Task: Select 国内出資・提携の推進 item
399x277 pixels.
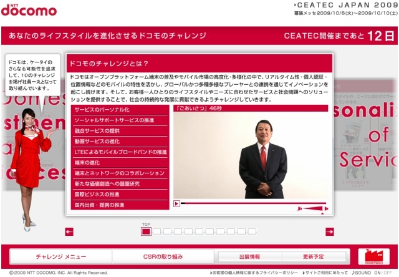Action: (x=120, y=205)
